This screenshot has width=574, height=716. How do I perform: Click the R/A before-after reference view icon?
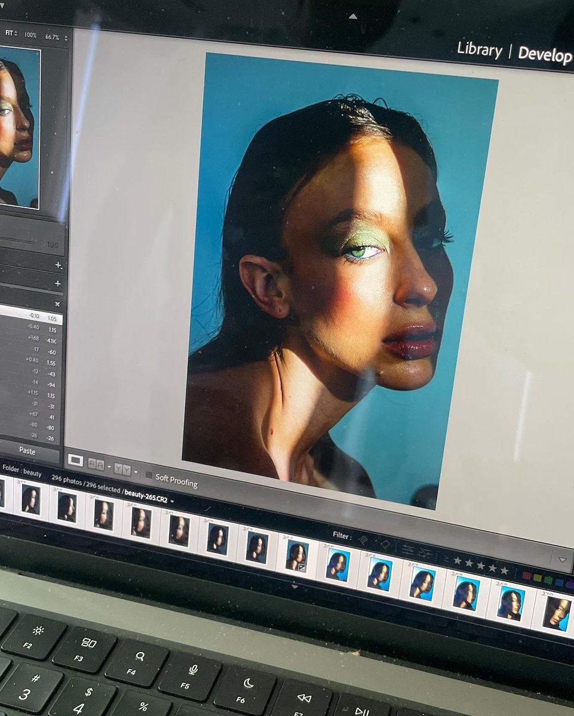click(x=96, y=464)
